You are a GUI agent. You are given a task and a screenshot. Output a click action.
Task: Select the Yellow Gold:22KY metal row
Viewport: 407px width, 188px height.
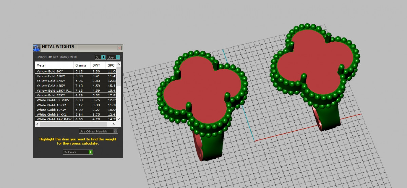coord(54,96)
